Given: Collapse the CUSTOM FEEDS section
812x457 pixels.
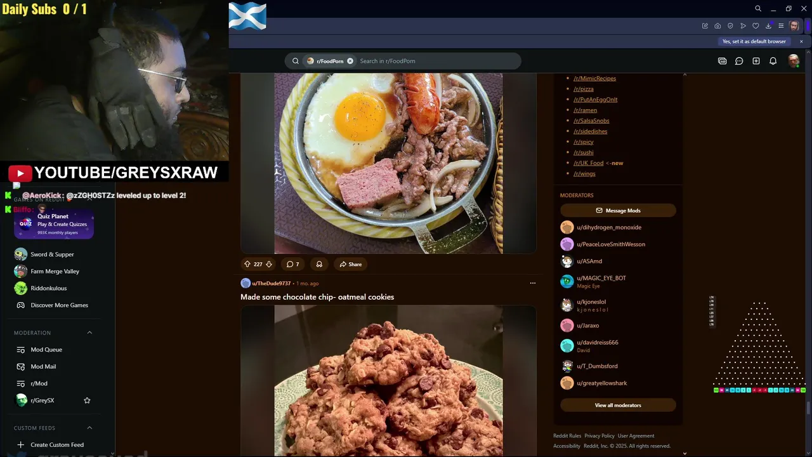Looking at the screenshot, I should point(89,428).
